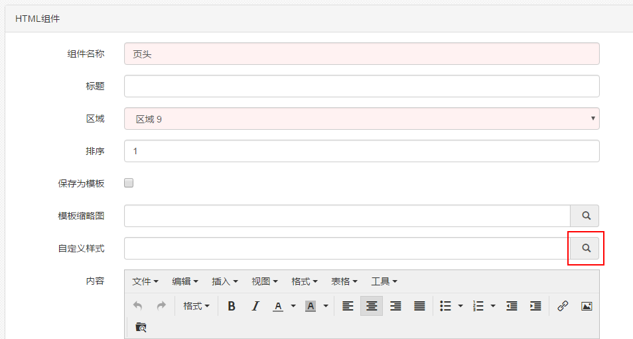The width and height of the screenshot is (633, 339).
Task: Open the 文件 menu
Action: pyautogui.click(x=145, y=281)
